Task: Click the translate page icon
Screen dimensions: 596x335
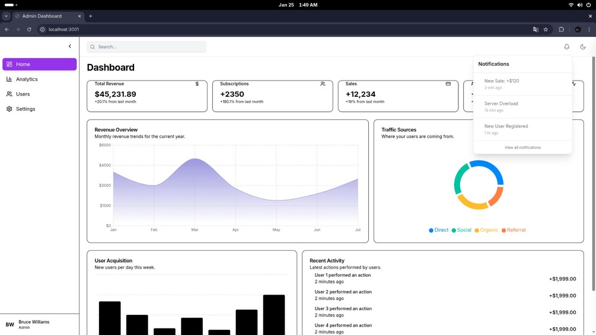Action: pyautogui.click(x=536, y=29)
